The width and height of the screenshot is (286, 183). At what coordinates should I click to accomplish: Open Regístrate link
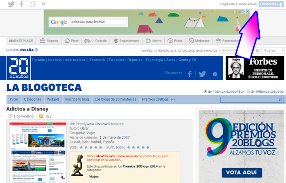coord(227,4)
